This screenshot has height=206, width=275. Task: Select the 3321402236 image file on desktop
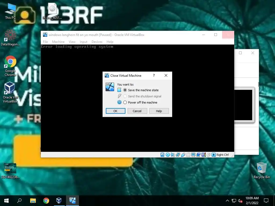click(x=10, y=171)
